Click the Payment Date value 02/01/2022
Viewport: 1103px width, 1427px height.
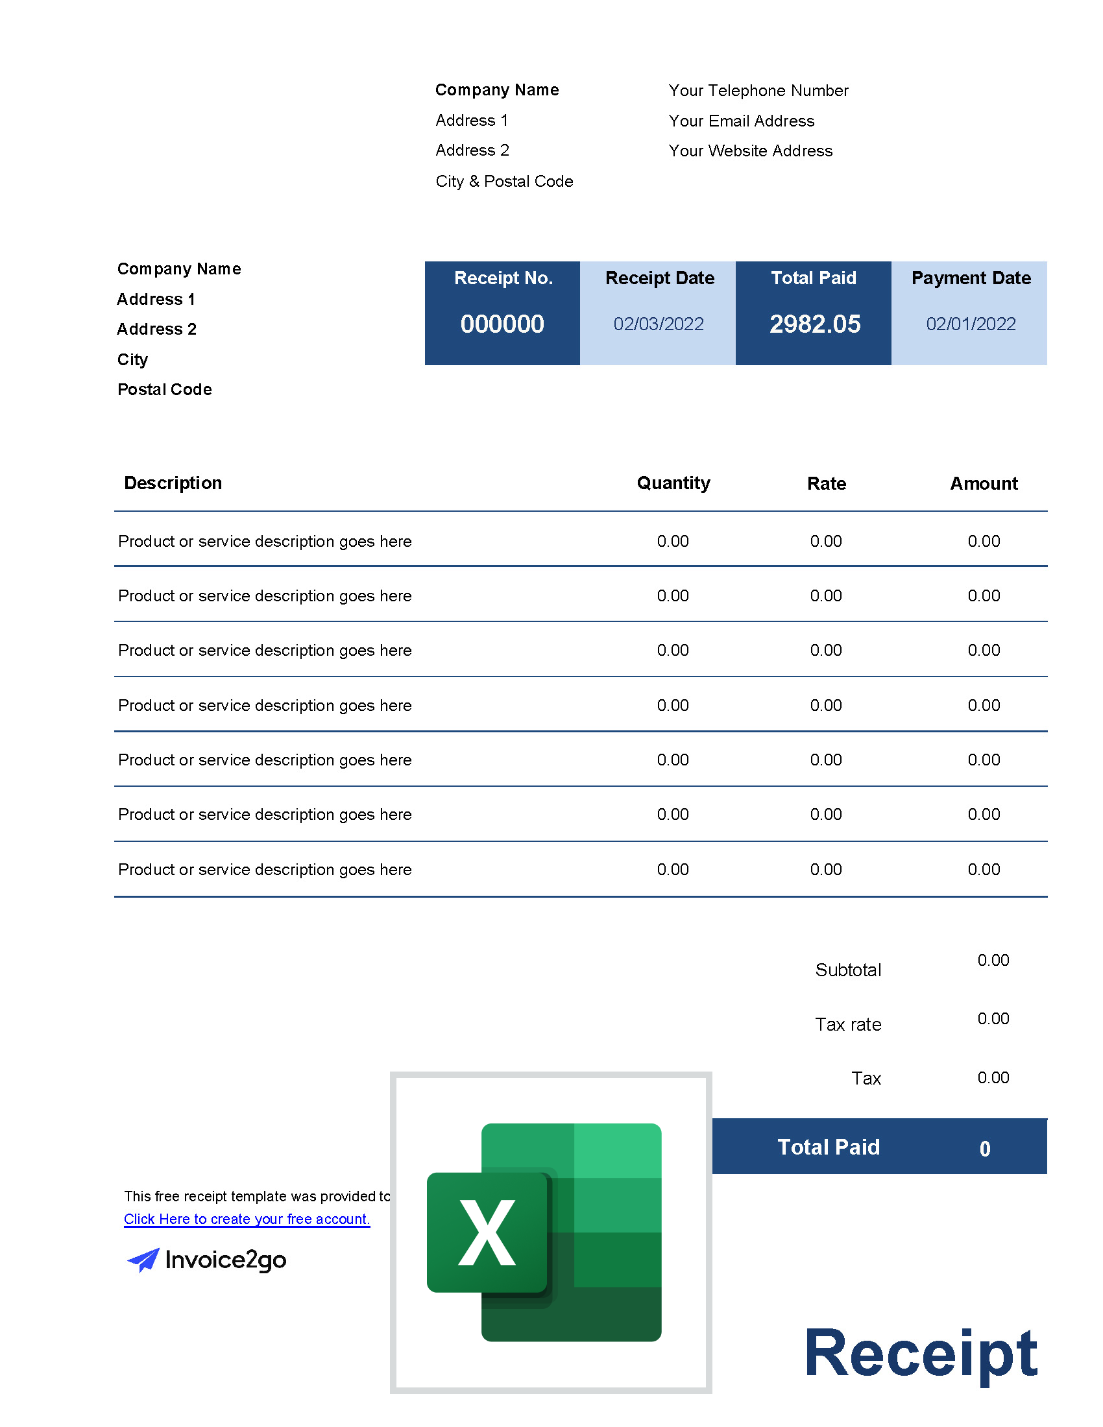click(971, 324)
